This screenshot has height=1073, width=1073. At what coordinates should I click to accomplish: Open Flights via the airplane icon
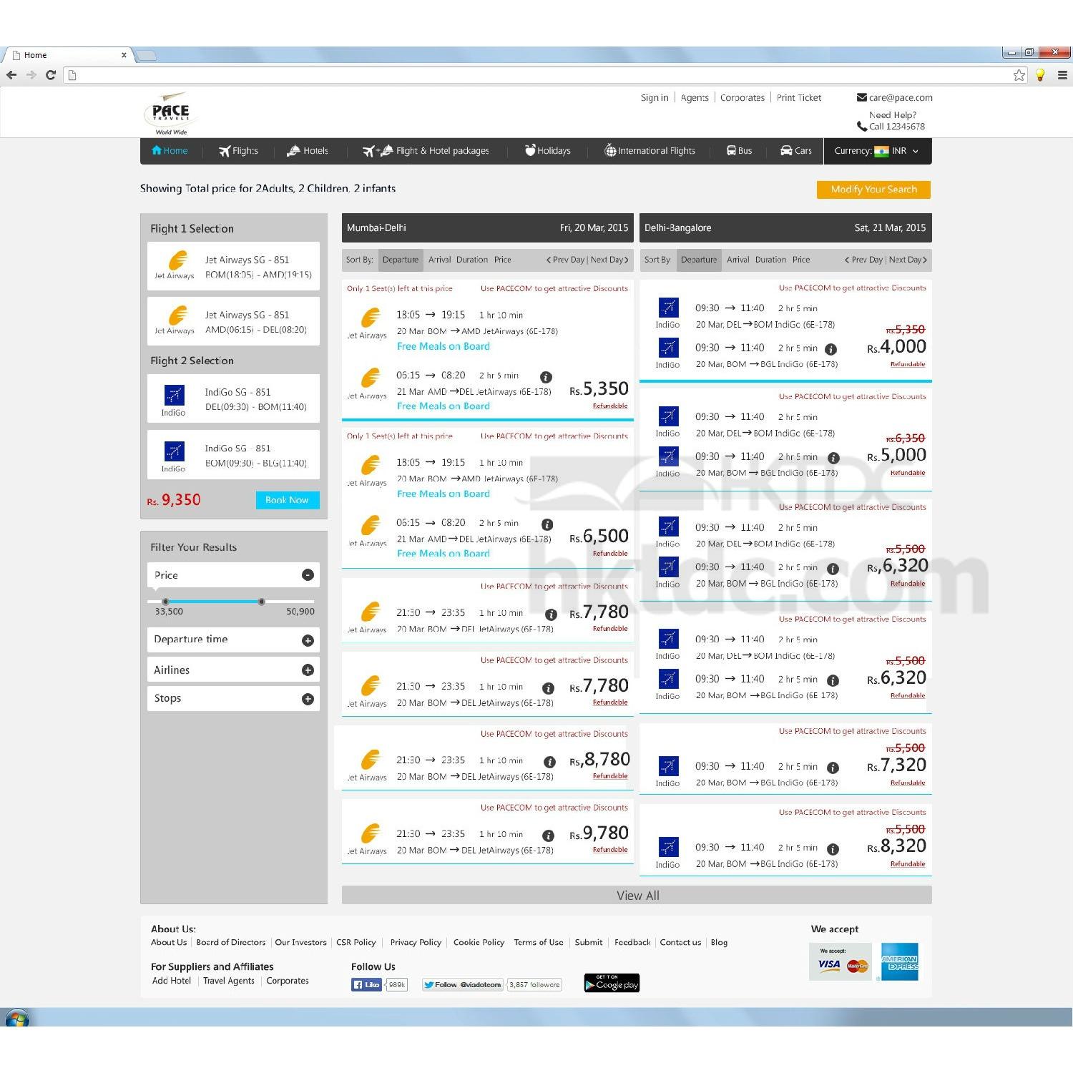coord(225,151)
